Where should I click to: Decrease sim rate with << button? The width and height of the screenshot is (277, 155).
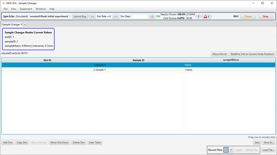point(92,16)
